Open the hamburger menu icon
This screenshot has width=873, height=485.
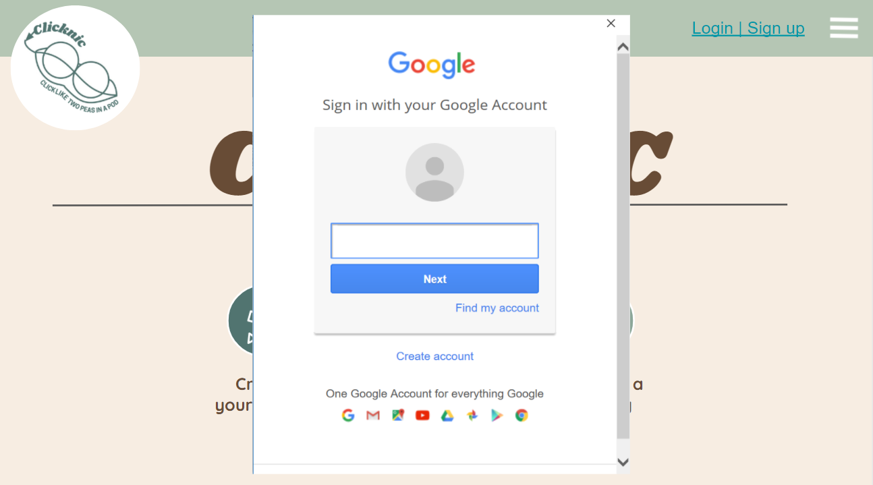(x=843, y=28)
